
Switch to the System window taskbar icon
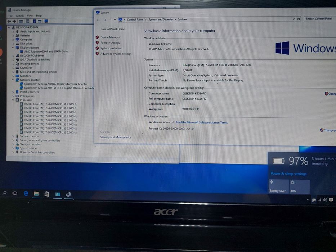[58, 194]
